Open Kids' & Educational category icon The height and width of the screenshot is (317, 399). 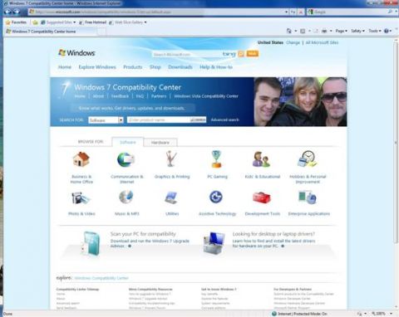click(x=261, y=159)
